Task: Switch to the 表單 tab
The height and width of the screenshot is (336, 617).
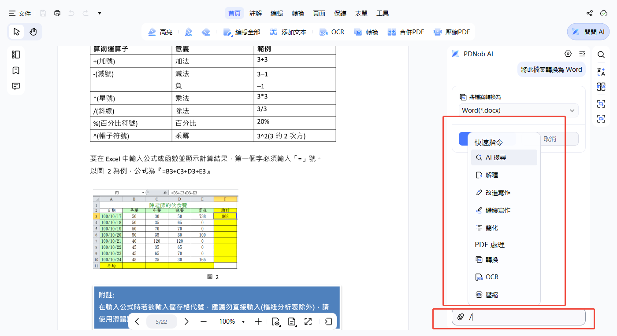Action: click(x=361, y=13)
